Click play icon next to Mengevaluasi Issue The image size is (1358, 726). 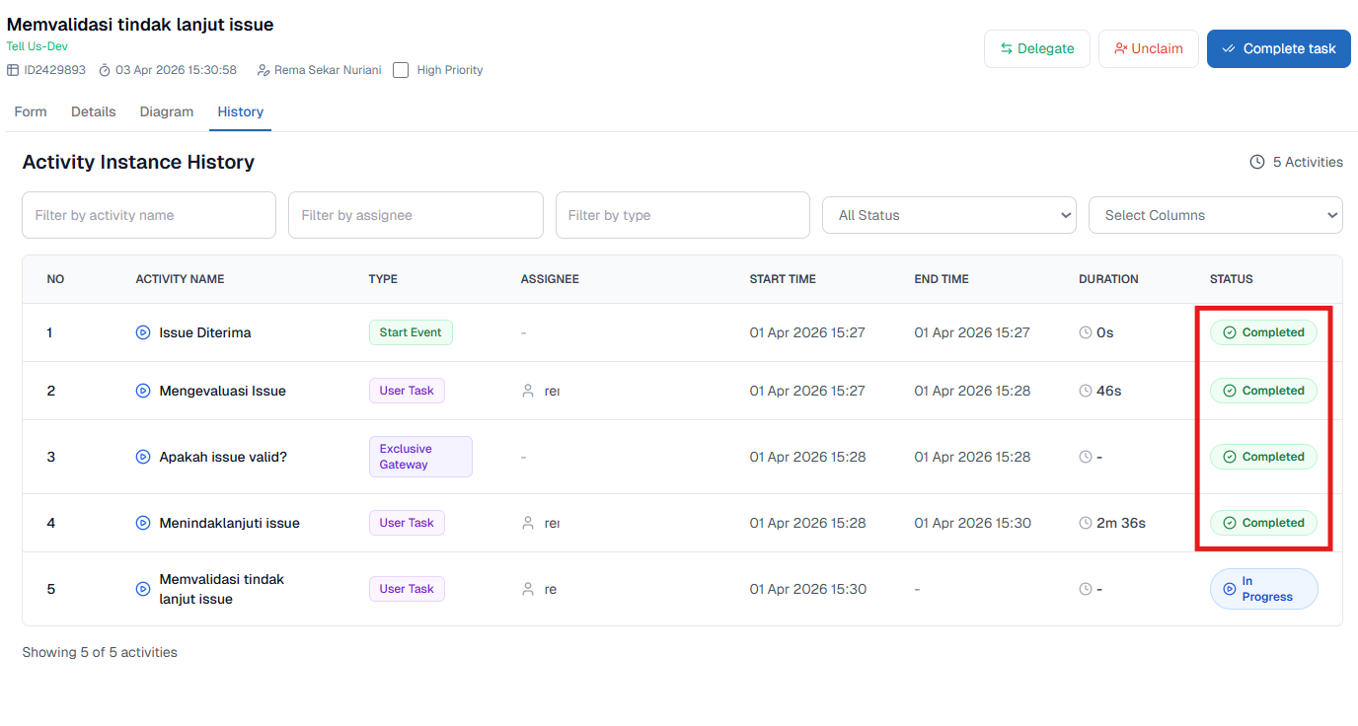142,391
